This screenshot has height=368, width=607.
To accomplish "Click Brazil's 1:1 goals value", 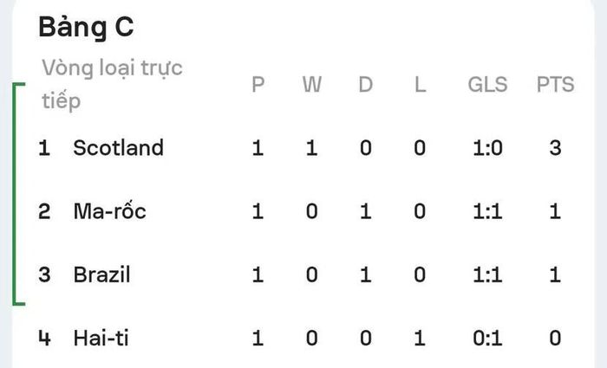I will [x=487, y=274].
